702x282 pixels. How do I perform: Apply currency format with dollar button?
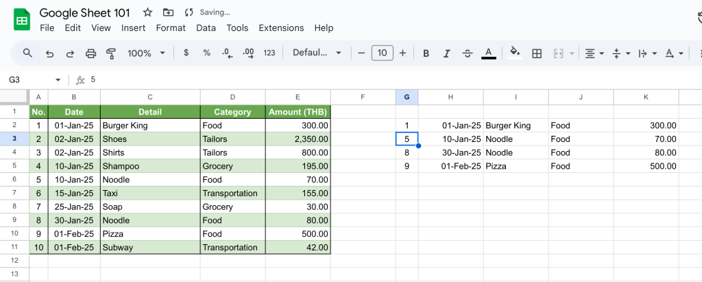(186, 53)
